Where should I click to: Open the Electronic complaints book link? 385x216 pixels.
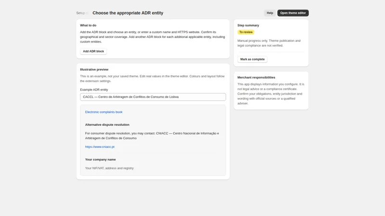(x=103, y=112)
